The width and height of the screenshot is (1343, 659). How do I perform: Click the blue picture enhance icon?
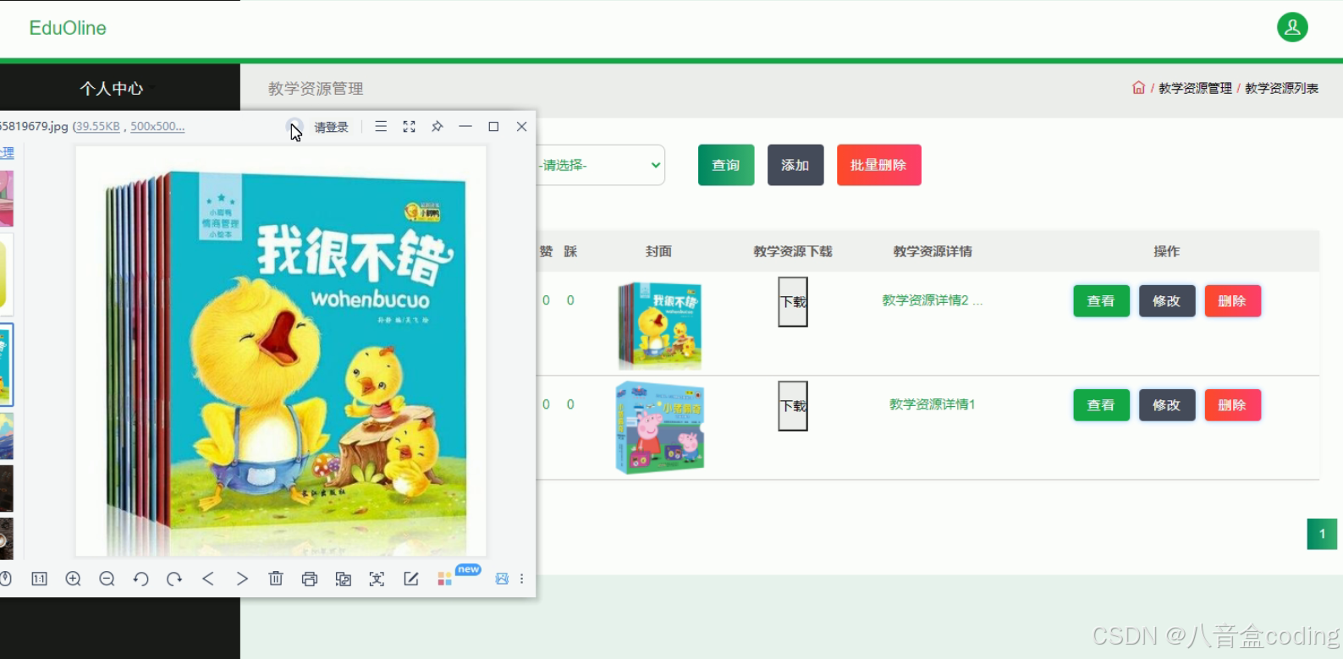(502, 579)
